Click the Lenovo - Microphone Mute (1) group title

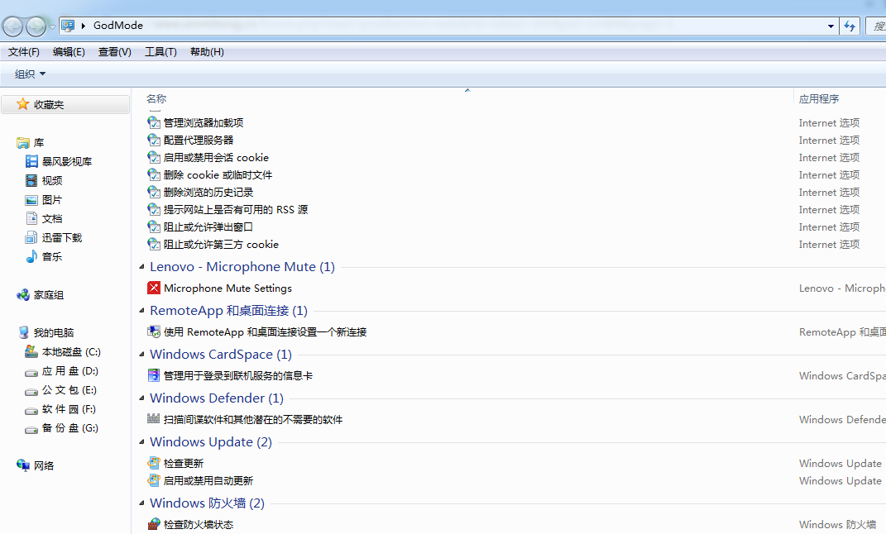[242, 266]
